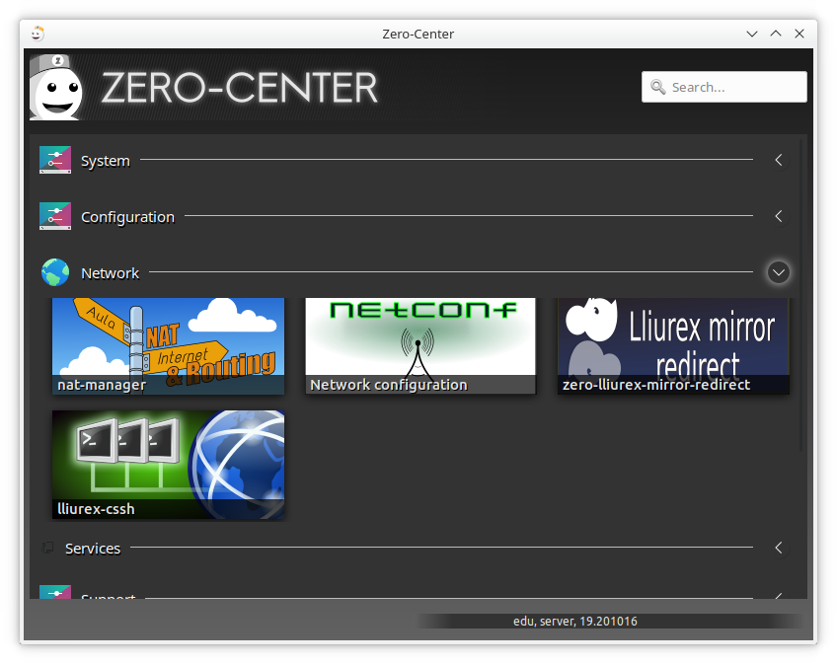Image resolution: width=837 pixels, height=664 pixels.
Task: Close the Zero-Center window
Action: 799,34
